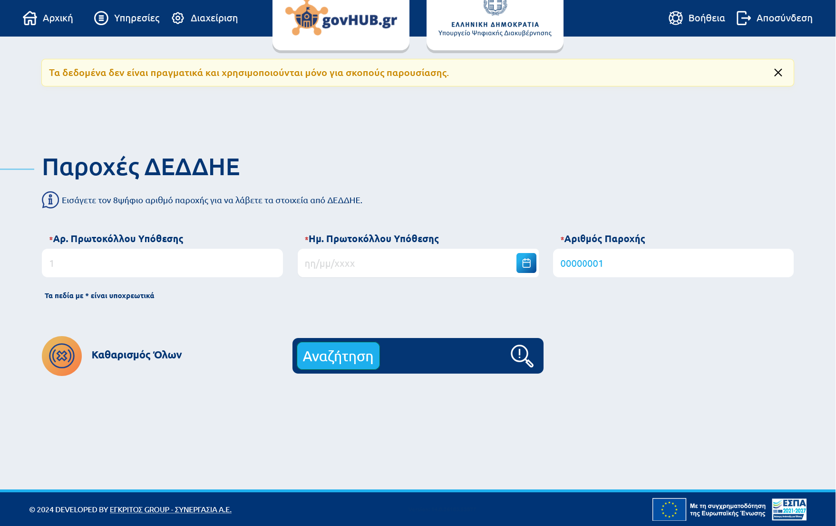Click the Αριθμός Παροχής input field

click(x=673, y=263)
